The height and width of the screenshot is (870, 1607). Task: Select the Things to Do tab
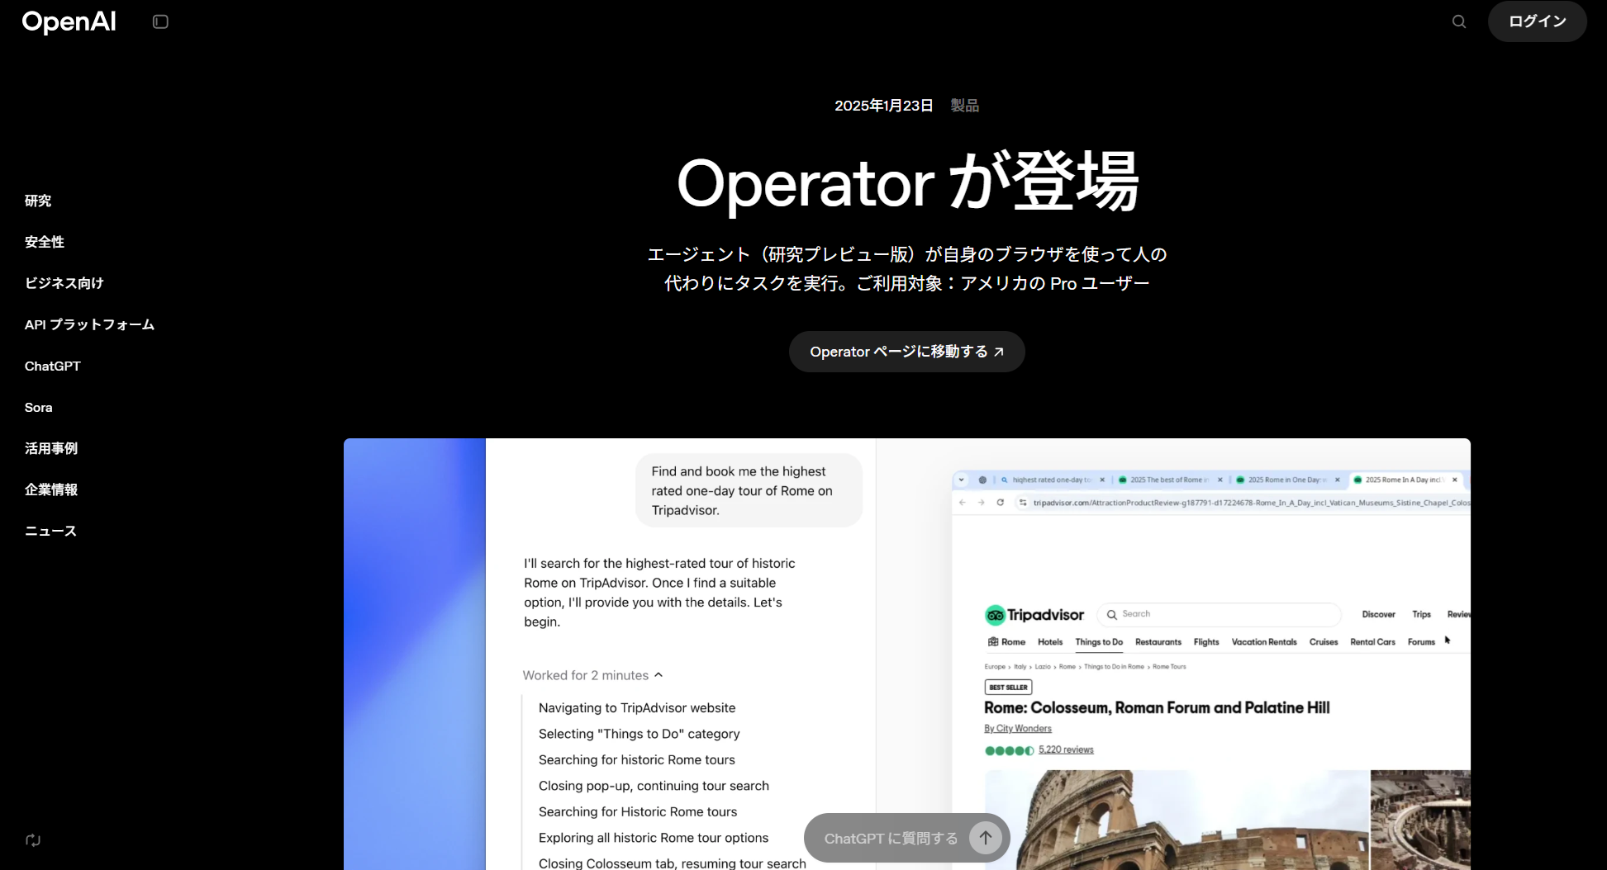[x=1099, y=642]
